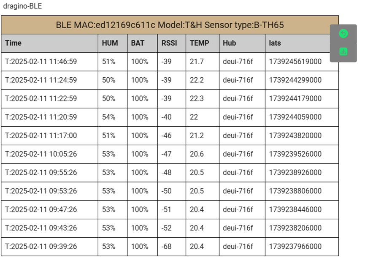365x258 pixels.
Task: Click the BLE MAC table title bar
Action: [170, 25]
